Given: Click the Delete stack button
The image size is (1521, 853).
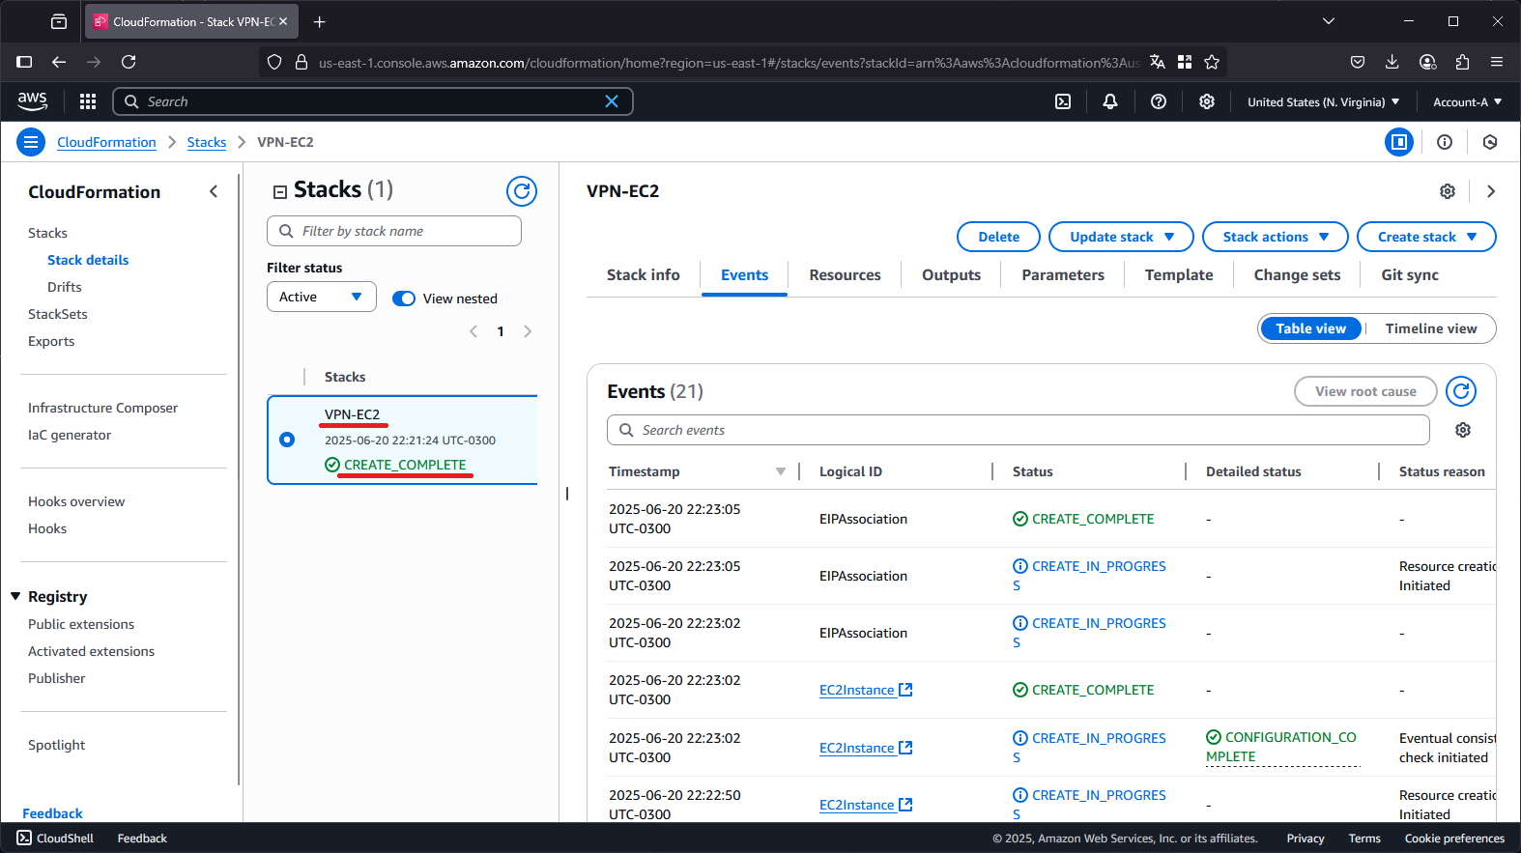Looking at the screenshot, I should tap(998, 237).
